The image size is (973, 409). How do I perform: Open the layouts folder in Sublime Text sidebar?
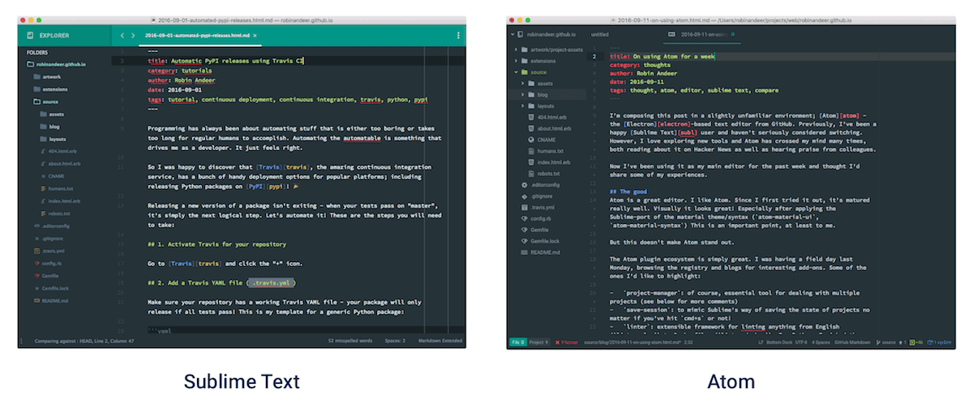[x=53, y=139]
